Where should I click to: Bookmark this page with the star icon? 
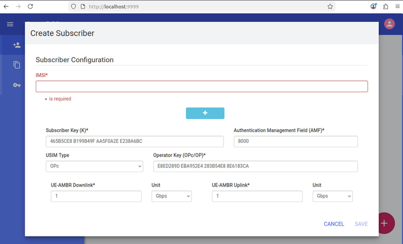click(x=330, y=6)
